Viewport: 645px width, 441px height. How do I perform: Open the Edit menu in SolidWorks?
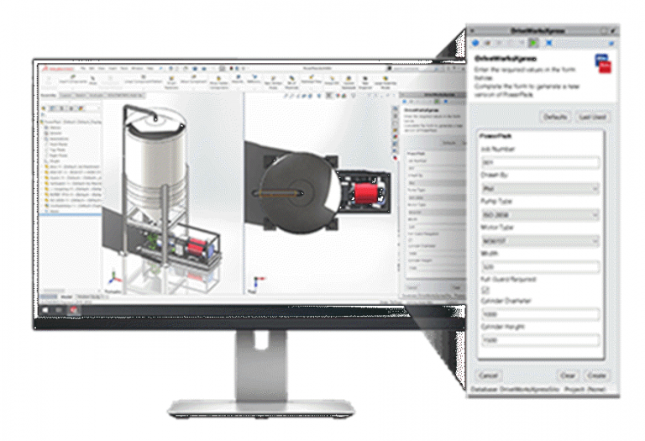click(x=92, y=68)
